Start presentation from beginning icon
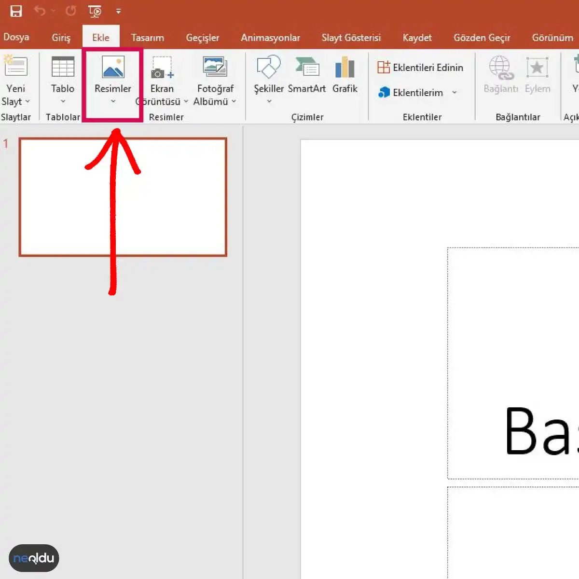Image resolution: width=579 pixels, height=579 pixels. tap(95, 11)
